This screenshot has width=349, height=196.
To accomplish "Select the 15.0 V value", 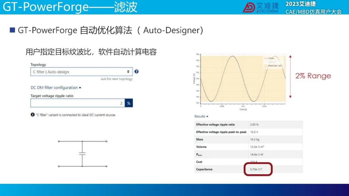I will click(x=254, y=132).
